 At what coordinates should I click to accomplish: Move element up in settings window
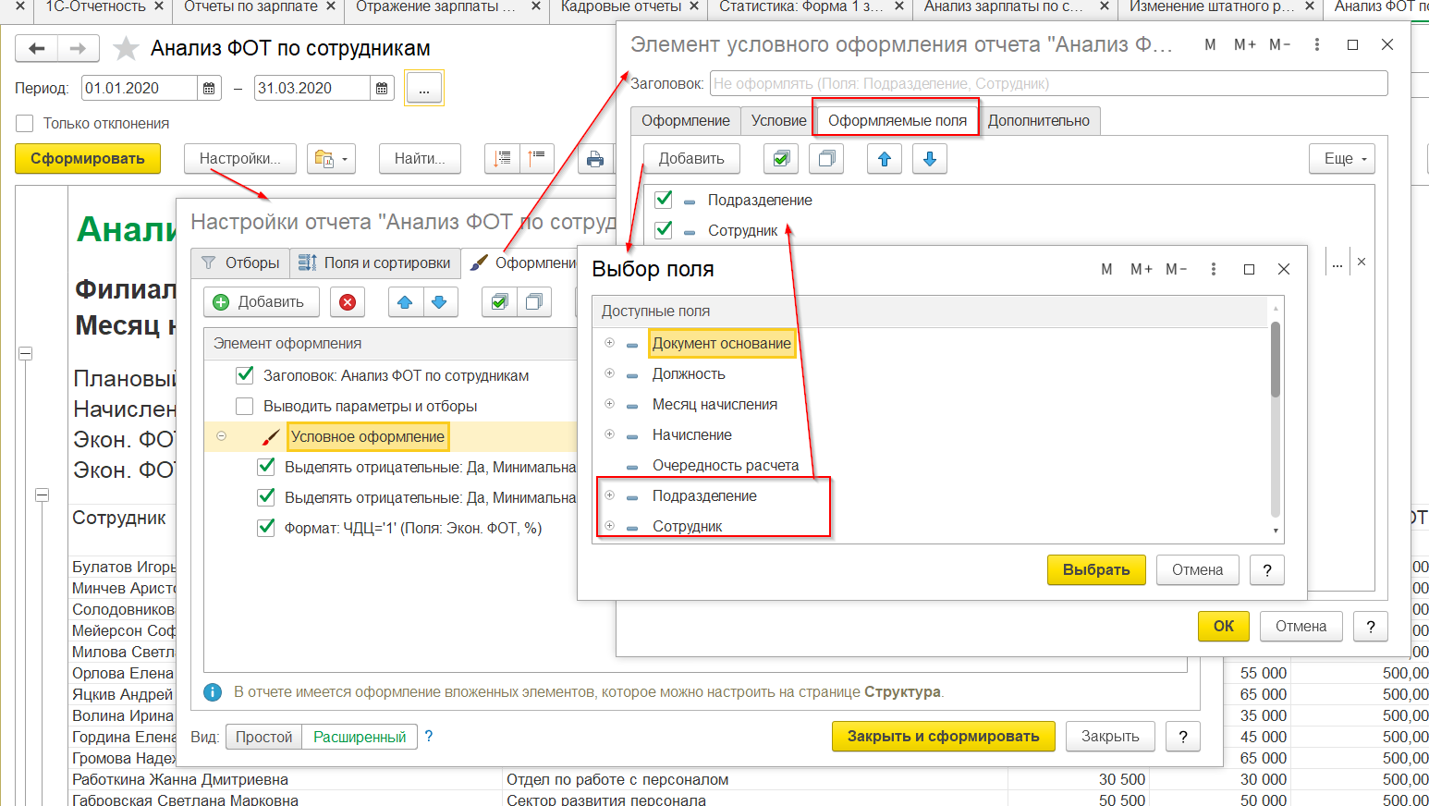pyautogui.click(x=405, y=301)
